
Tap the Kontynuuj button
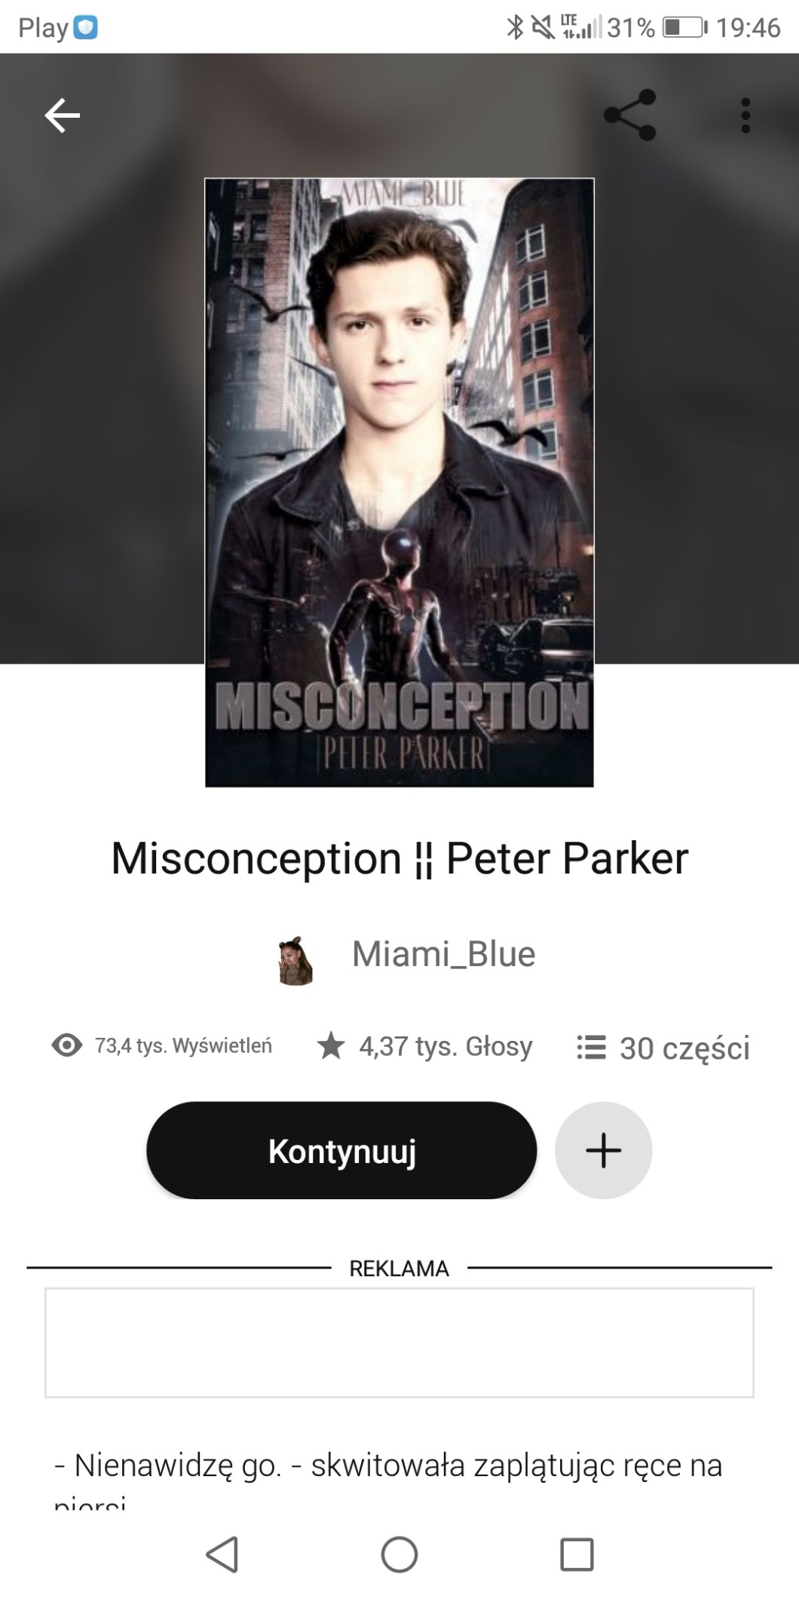click(x=341, y=1150)
